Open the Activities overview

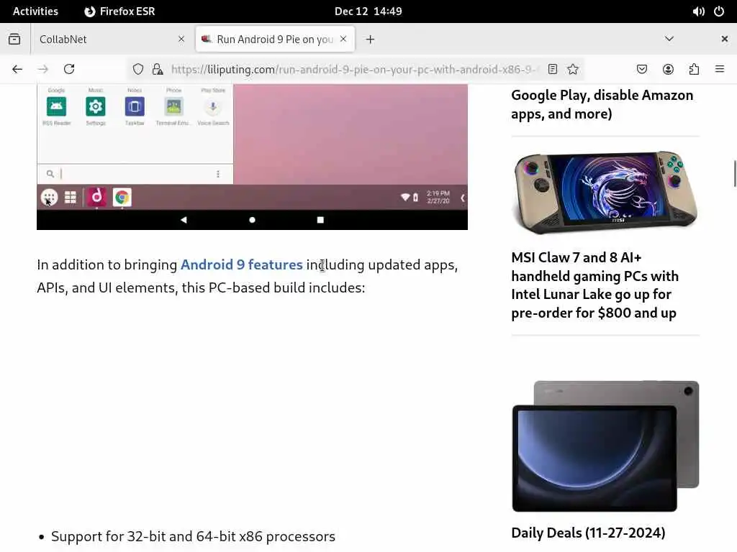(36, 11)
